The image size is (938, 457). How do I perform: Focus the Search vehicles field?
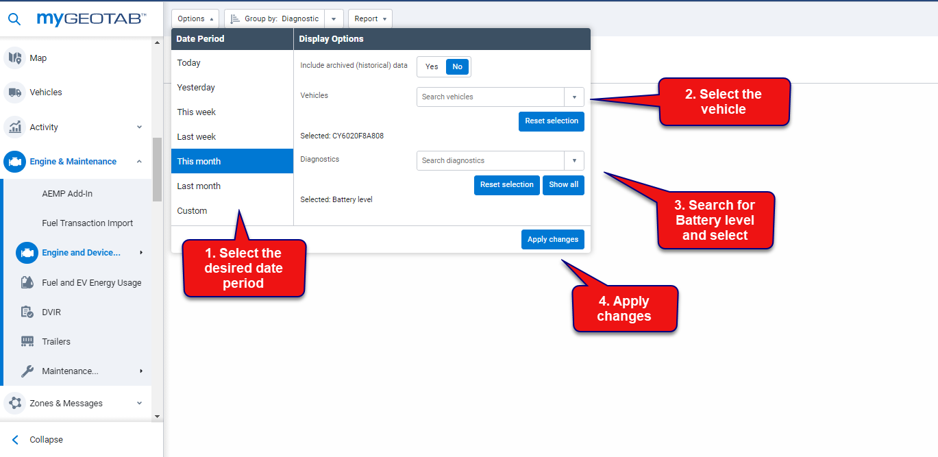point(491,97)
